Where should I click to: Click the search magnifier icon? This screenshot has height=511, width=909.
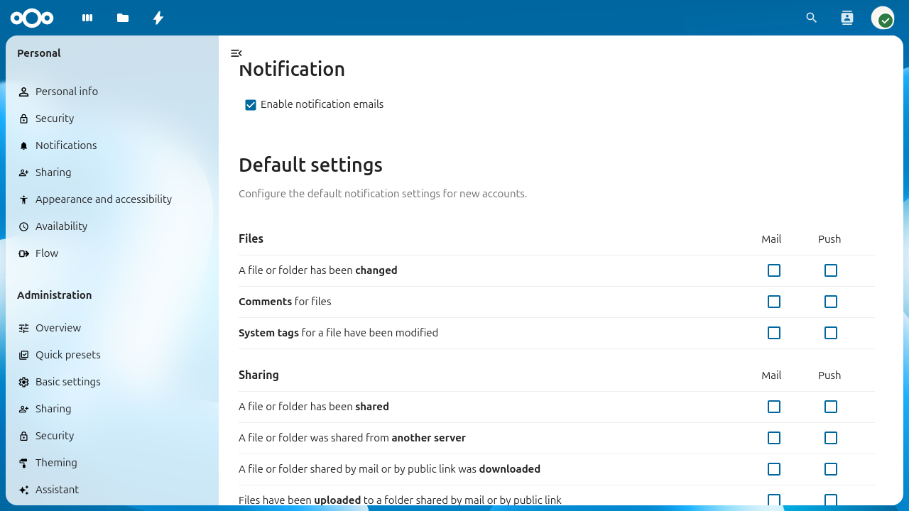pos(812,18)
